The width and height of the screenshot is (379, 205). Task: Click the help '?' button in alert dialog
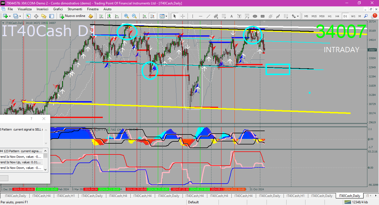click(31, 119)
